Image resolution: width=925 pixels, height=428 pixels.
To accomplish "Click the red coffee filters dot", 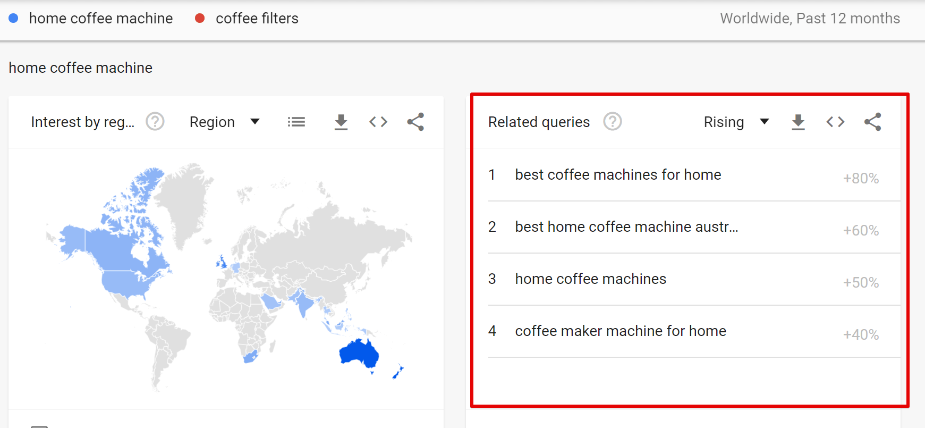I will 200,18.
